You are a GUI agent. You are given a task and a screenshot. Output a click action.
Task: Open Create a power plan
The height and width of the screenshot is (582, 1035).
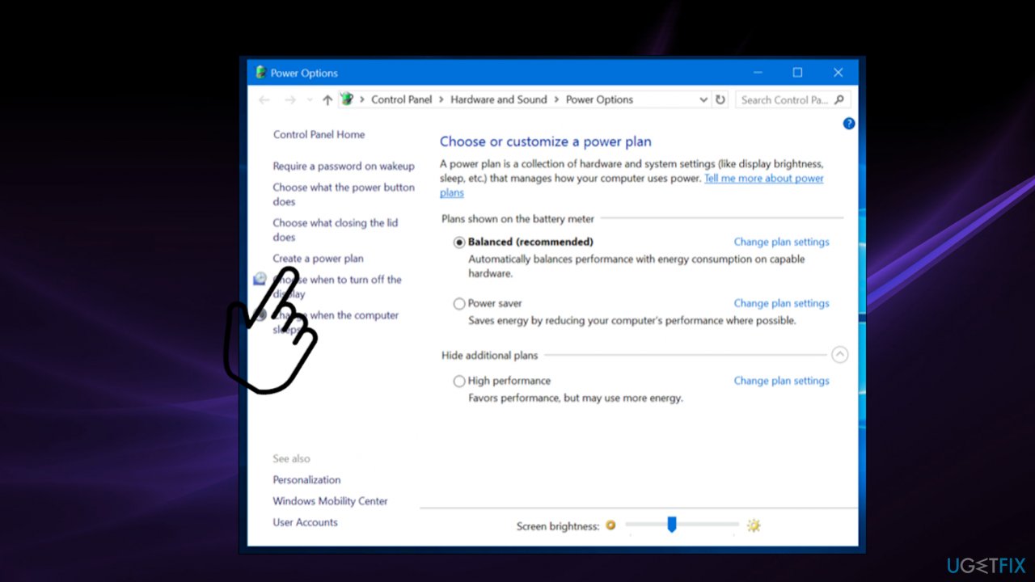point(318,259)
